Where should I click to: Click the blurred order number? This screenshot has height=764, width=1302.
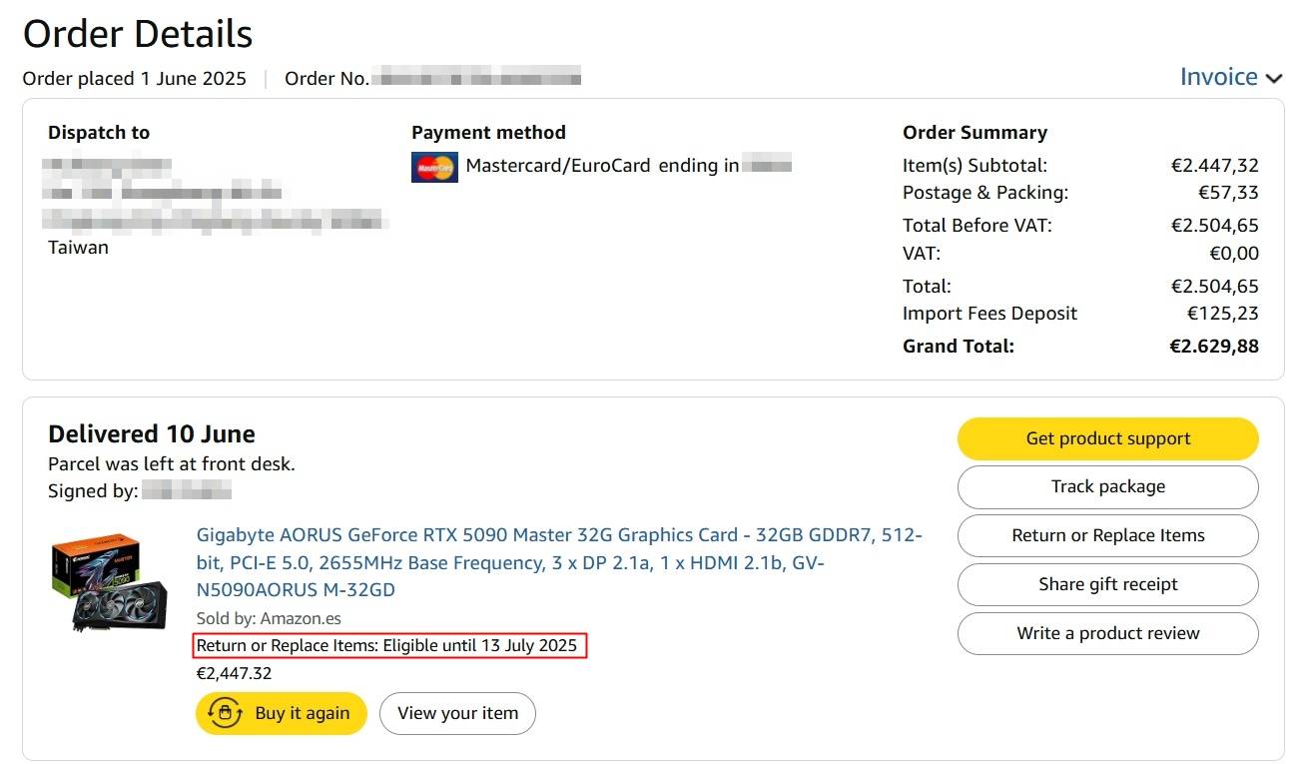point(475,78)
